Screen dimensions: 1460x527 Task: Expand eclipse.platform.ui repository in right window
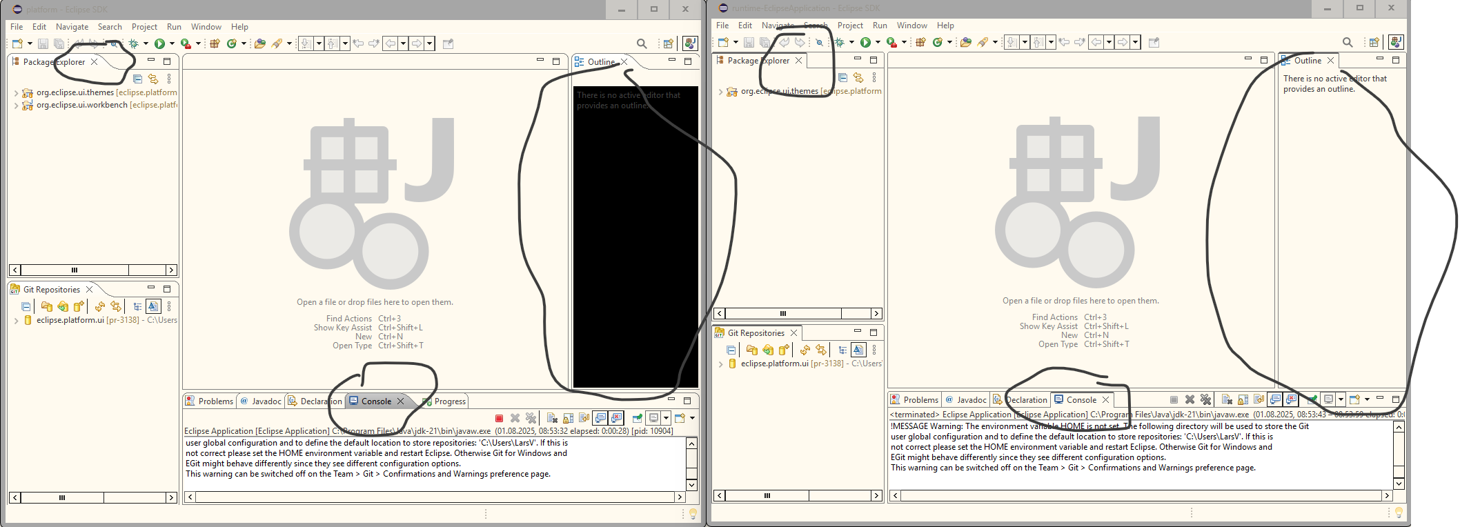point(720,364)
